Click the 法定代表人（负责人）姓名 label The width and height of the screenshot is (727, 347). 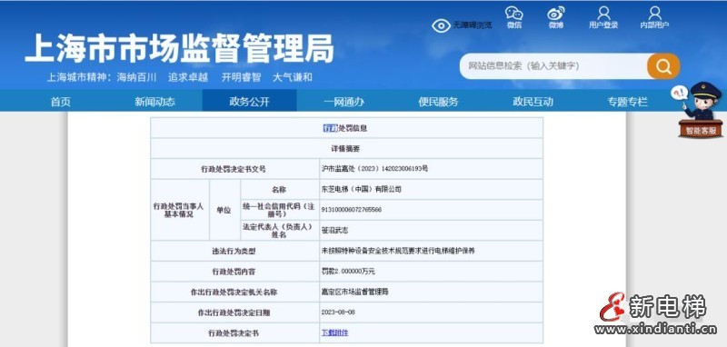[x=279, y=230]
